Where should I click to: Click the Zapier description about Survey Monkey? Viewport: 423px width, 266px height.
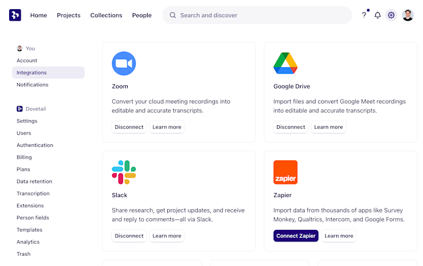339,215
